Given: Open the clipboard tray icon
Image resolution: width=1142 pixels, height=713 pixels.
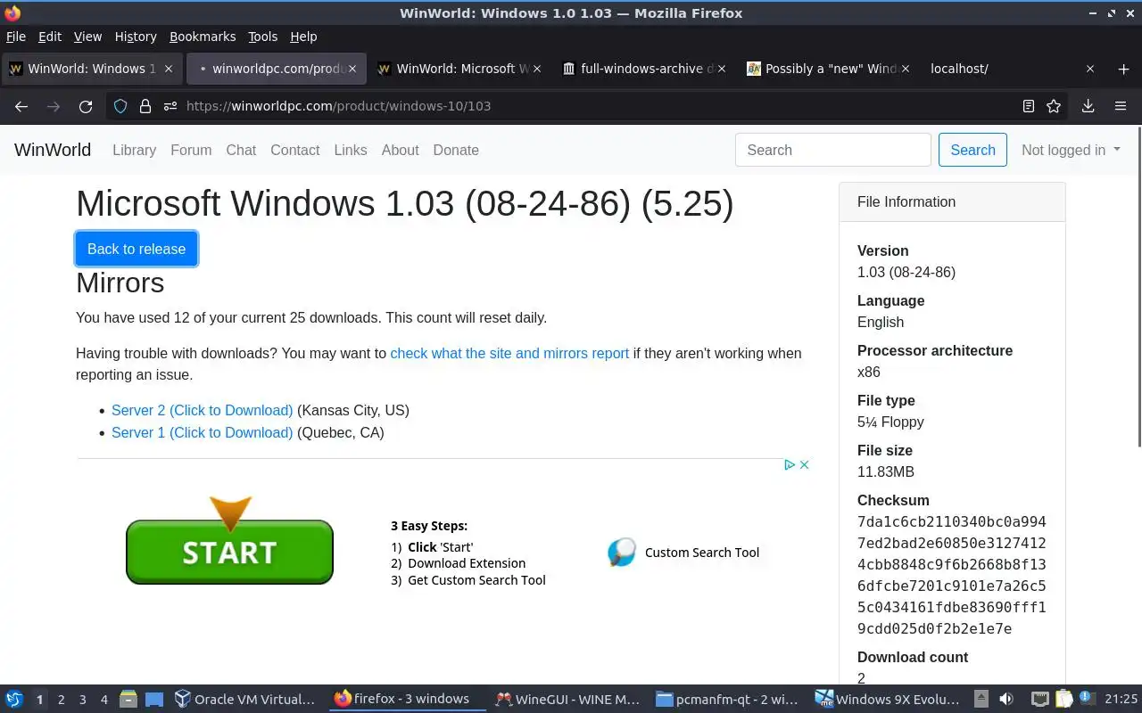Looking at the screenshot, I should (x=1063, y=700).
